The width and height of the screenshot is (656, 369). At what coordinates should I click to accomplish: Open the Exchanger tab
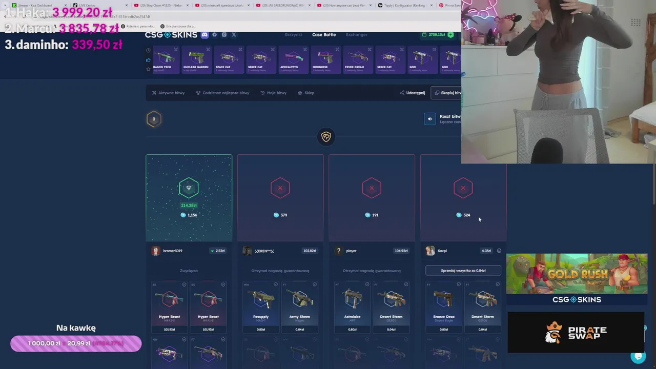pyautogui.click(x=357, y=35)
